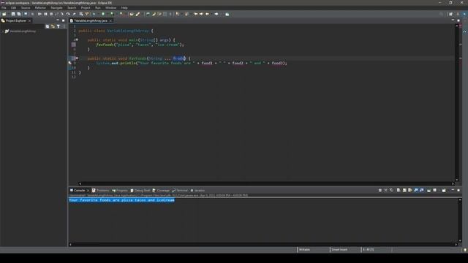Screen dimensions: 468x263
Task: Click the Terminate icon in main toolbar
Action: 51,14
